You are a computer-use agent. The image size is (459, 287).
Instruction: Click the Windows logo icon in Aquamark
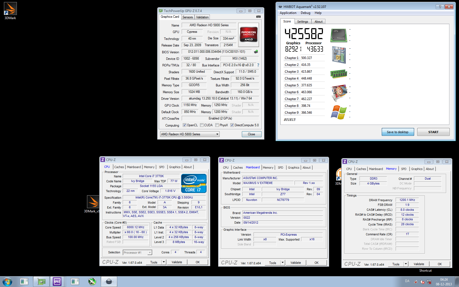coord(339,112)
